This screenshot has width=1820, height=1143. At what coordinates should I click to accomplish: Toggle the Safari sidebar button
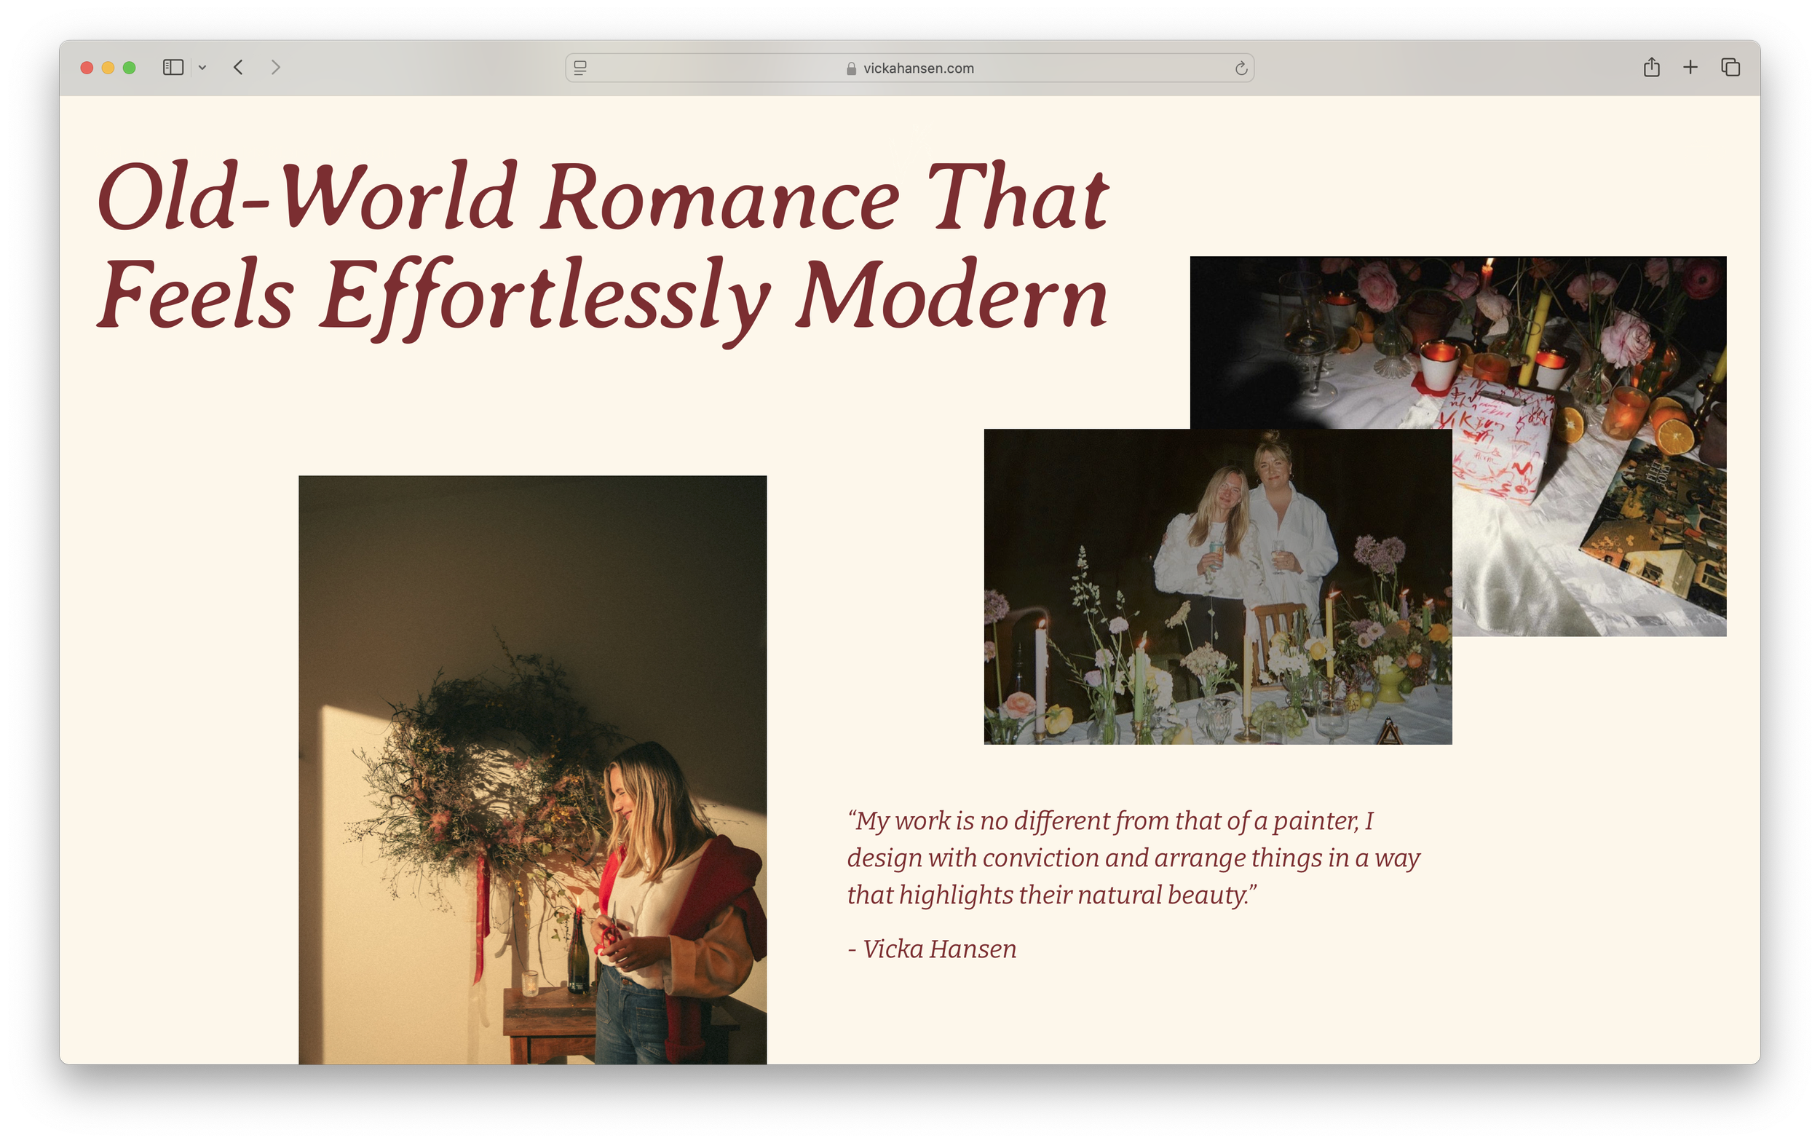pos(173,67)
